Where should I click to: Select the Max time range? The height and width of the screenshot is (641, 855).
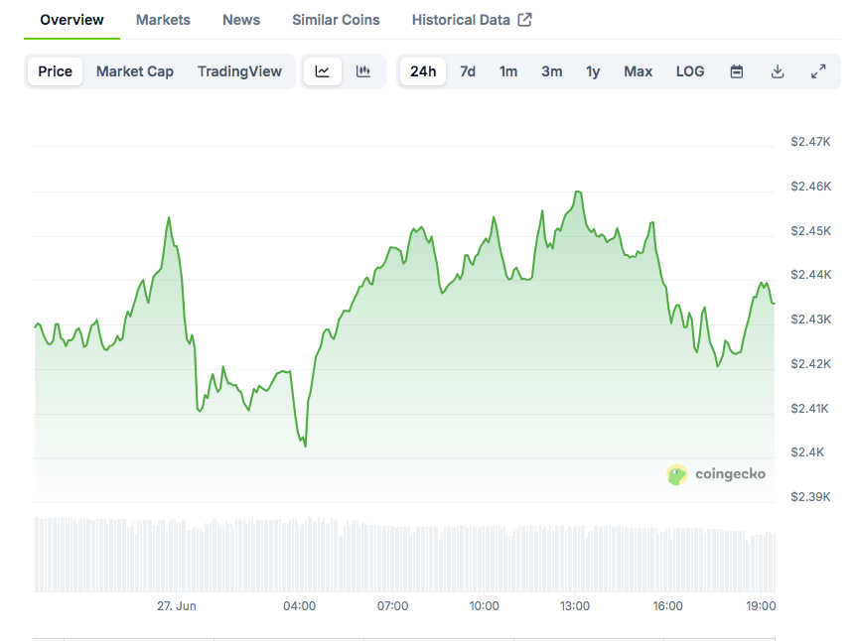click(x=639, y=71)
